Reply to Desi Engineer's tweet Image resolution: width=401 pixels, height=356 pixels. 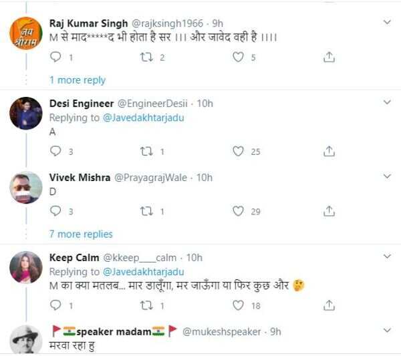coord(56,152)
